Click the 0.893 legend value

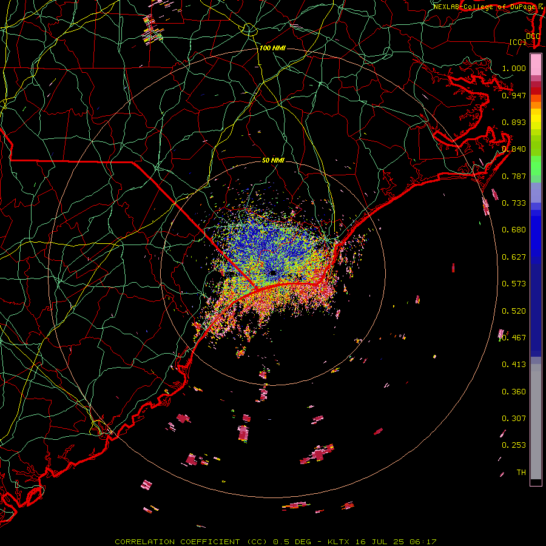tap(514, 122)
